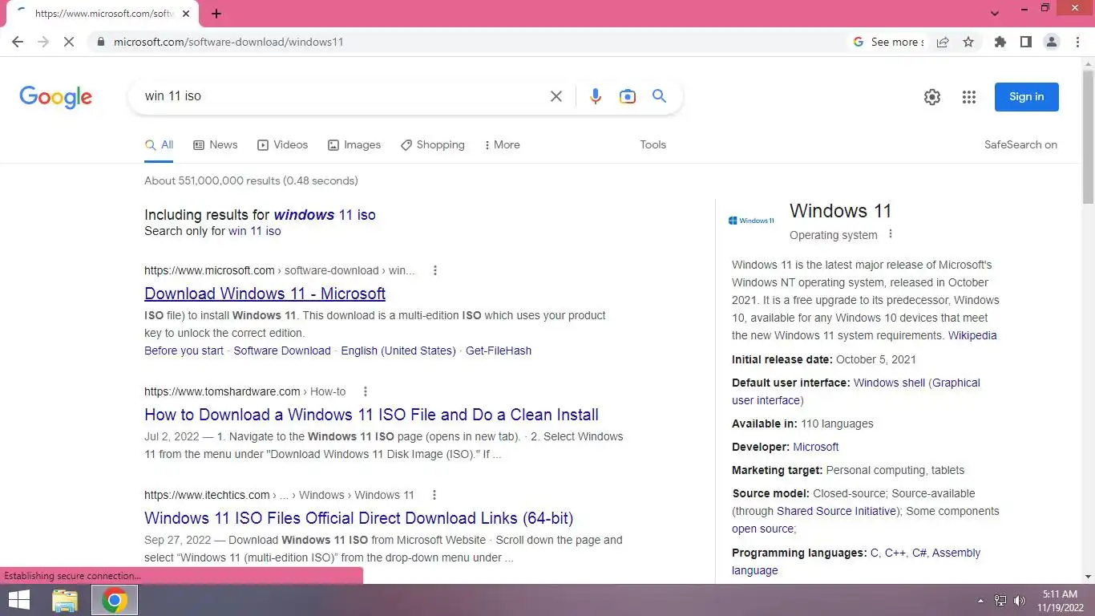Screen dimensions: 1095x616
Task: Open the Microsoft developer link
Action: tap(816, 447)
